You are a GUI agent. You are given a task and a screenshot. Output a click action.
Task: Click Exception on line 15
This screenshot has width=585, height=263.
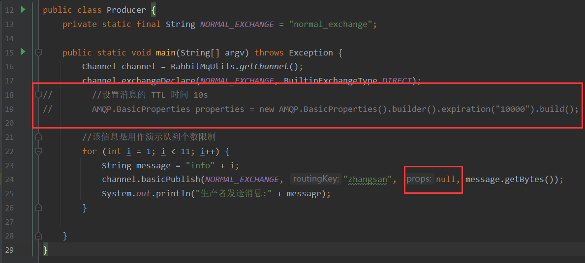(311, 53)
